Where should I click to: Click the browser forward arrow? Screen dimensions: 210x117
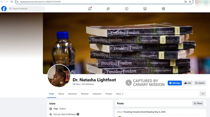click(x=7, y=2)
